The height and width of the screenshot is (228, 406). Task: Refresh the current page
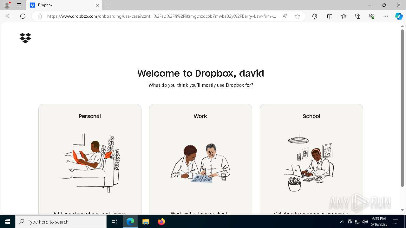(23, 16)
